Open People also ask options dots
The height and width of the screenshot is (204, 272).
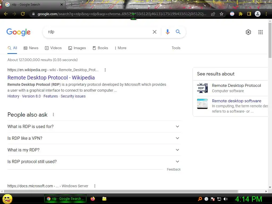tap(53, 115)
